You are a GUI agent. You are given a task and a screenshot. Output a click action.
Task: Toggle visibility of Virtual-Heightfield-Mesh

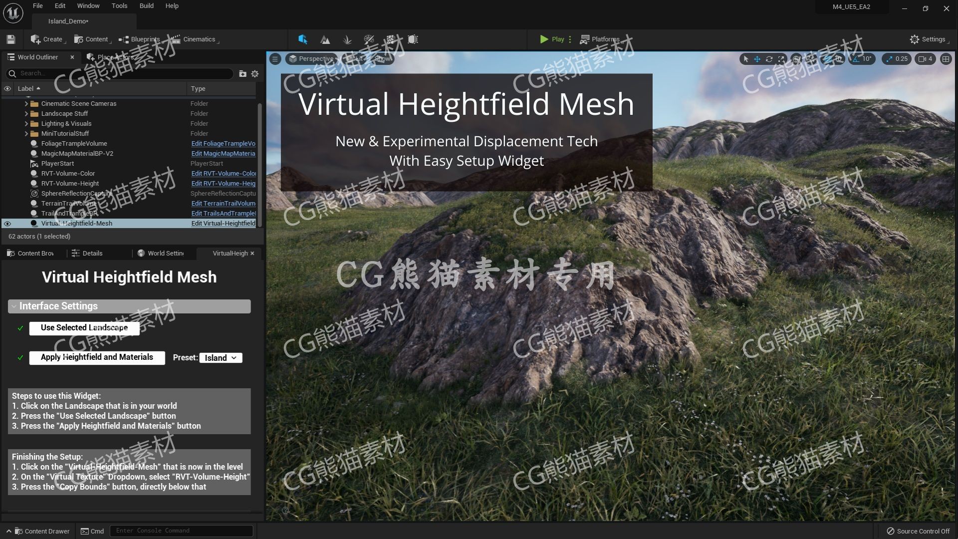point(8,223)
